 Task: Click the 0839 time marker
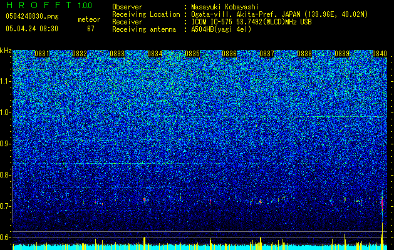point(342,54)
